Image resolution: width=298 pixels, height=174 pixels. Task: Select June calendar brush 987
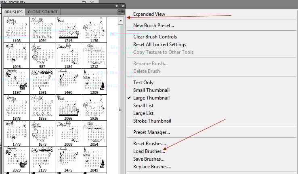point(42,55)
